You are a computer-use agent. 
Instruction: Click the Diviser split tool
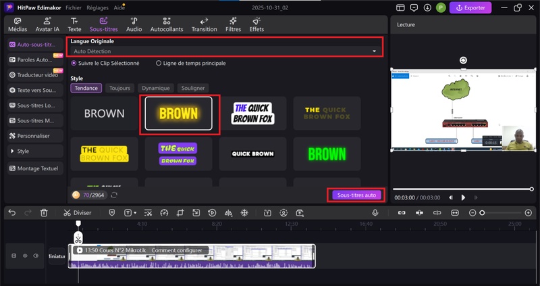78,213
